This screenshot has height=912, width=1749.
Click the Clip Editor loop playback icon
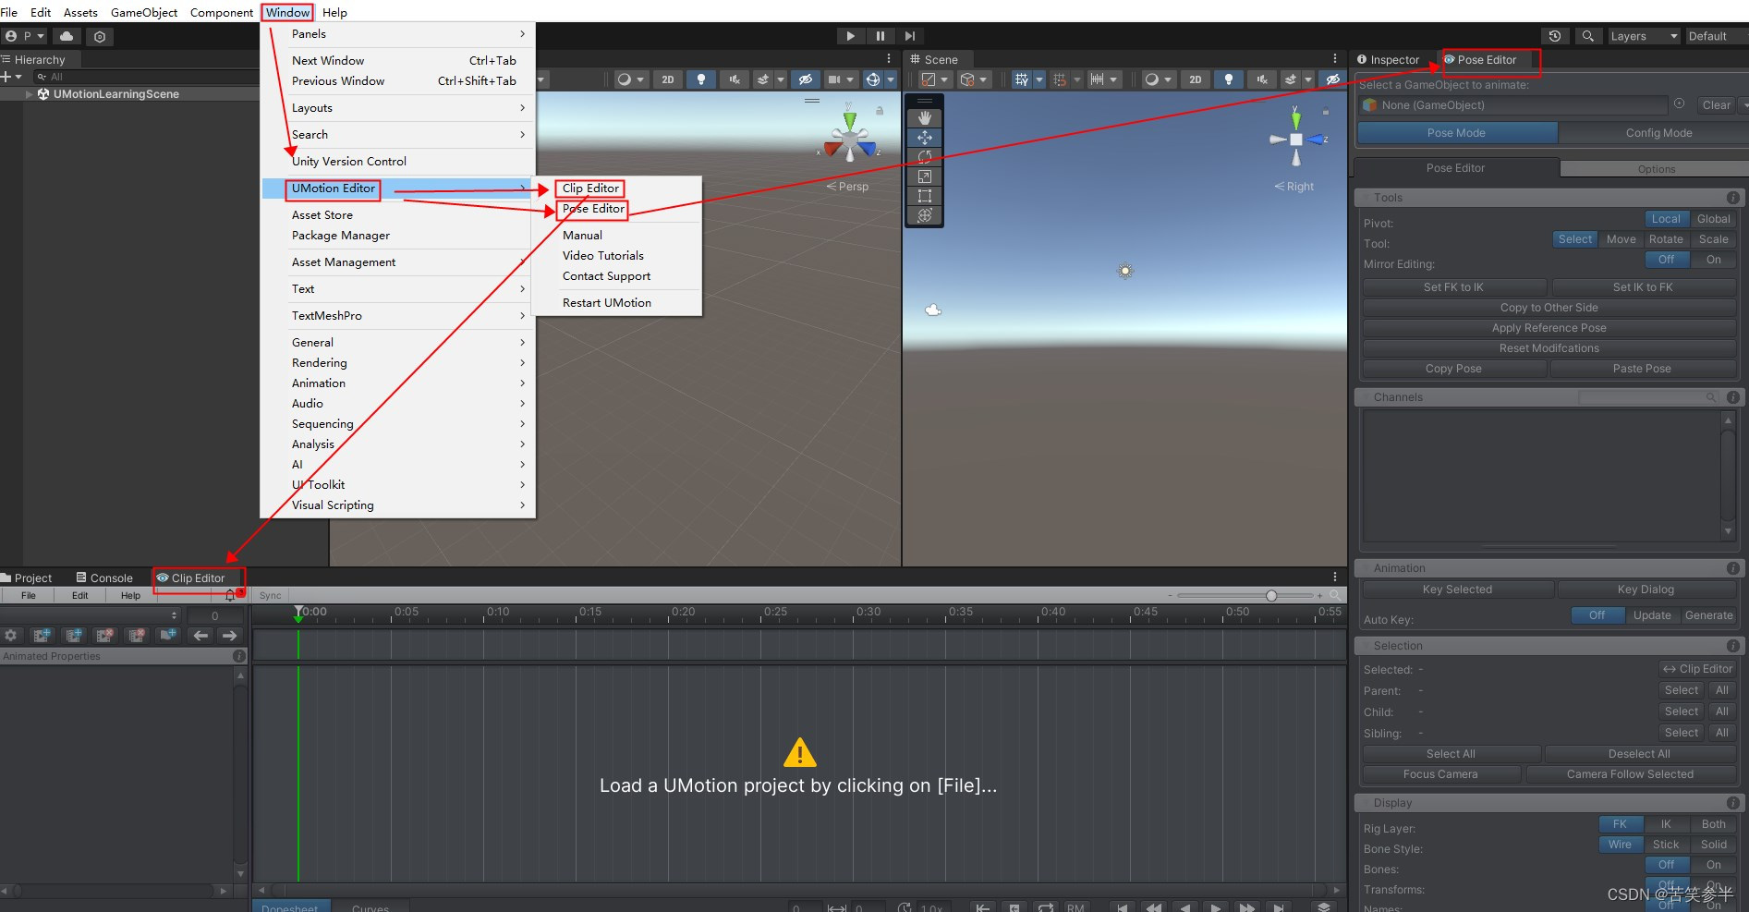click(1045, 907)
